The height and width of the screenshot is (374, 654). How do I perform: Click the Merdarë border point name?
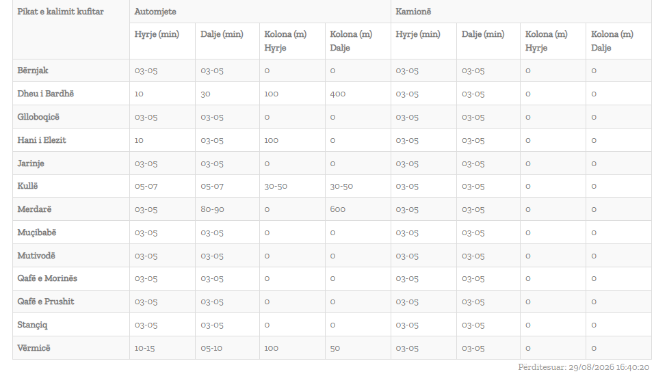[34, 209]
